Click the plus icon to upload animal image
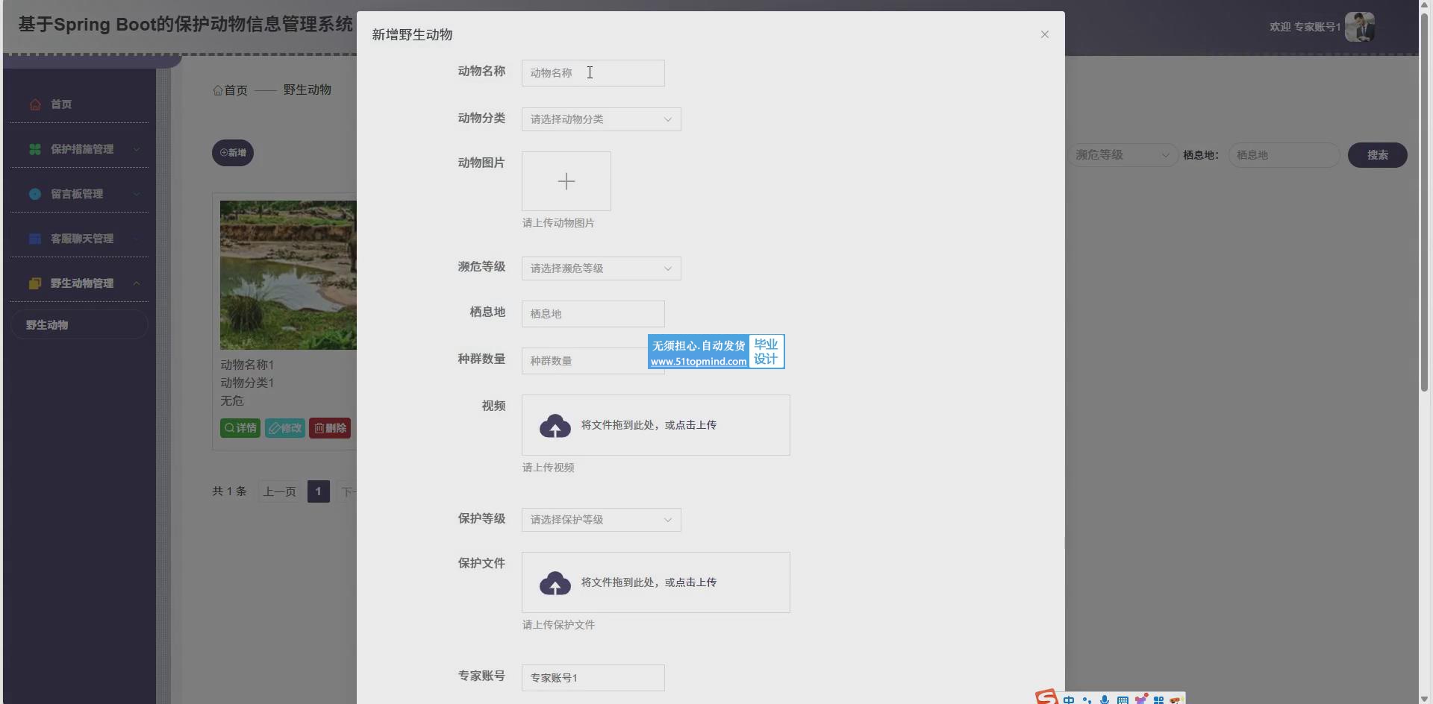This screenshot has height=704, width=1433. pyautogui.click(x=566, y=181)
